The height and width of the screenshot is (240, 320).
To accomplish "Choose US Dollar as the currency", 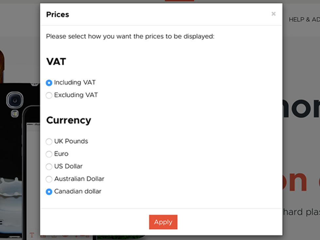I will coord(49,166).
